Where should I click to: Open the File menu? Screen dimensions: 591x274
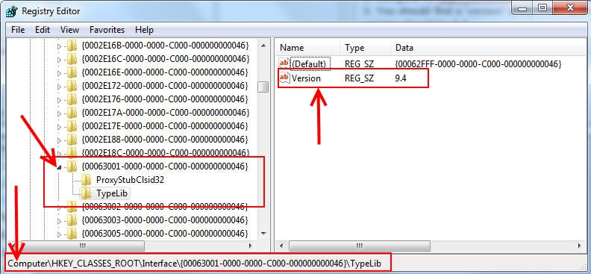pos(18,30)
